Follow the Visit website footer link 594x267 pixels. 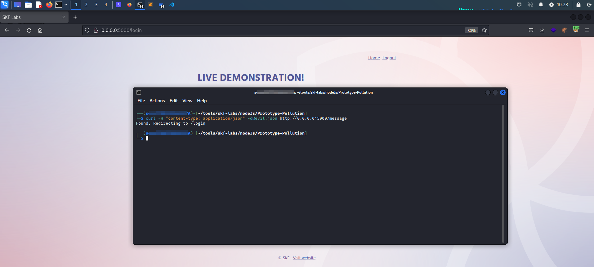[304, 258]
